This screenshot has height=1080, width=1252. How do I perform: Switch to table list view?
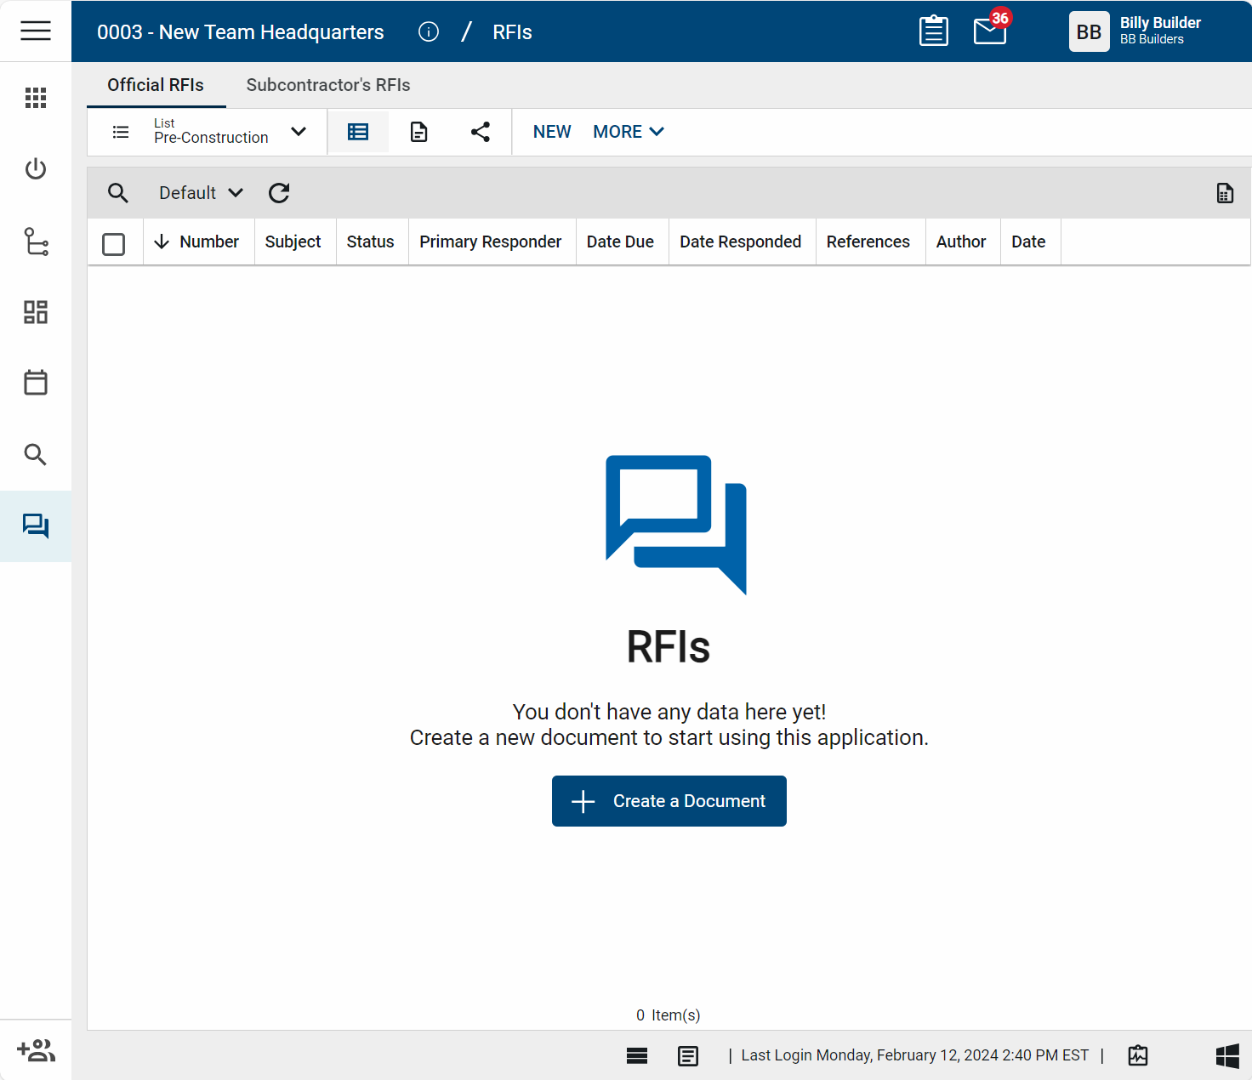click(x=358, y=132)
